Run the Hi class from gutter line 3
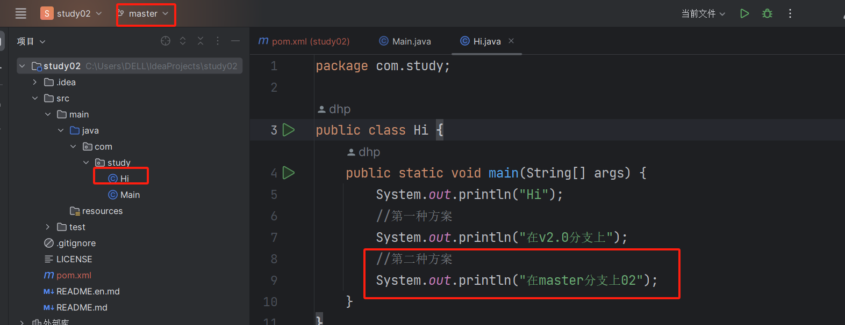This screenshot has width=845, height=325. coord(289,130)
